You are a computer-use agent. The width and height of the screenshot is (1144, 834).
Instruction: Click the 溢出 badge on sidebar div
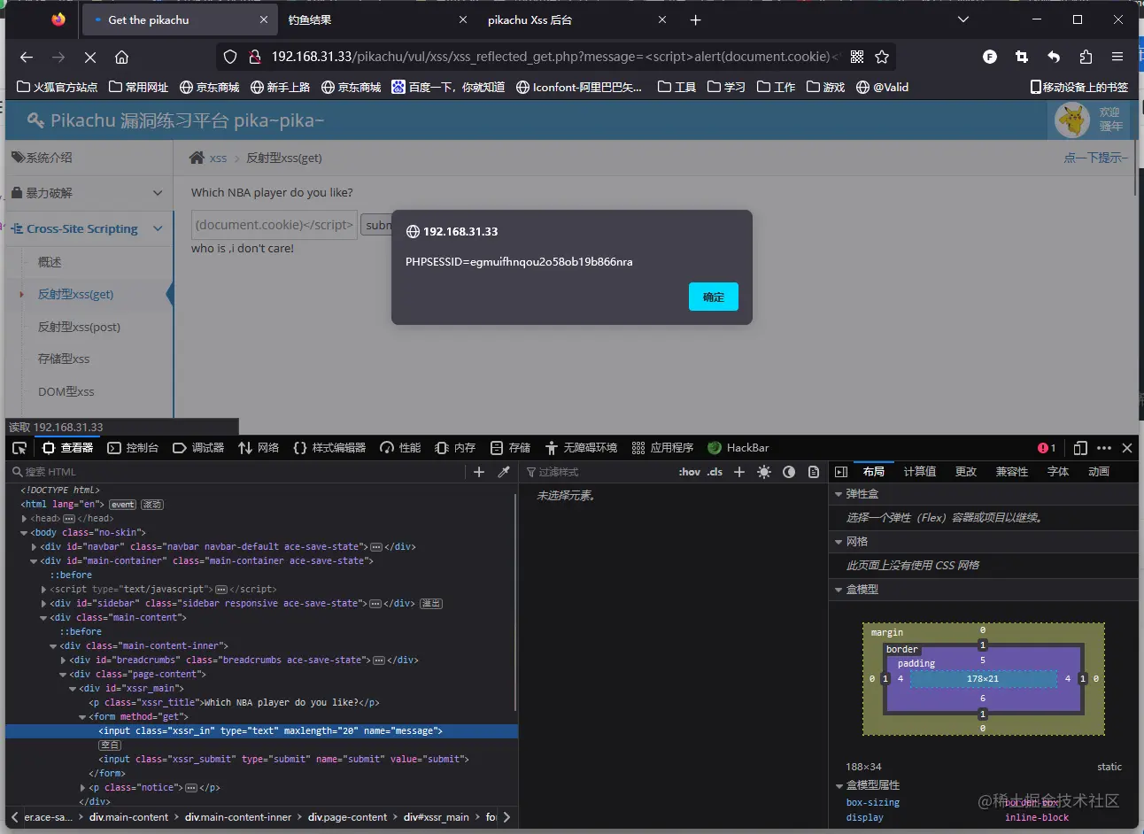pos(431,604)
